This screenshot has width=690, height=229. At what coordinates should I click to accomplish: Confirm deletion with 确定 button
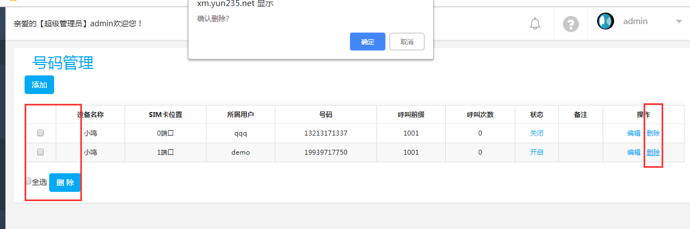click(x=367, y=42)
